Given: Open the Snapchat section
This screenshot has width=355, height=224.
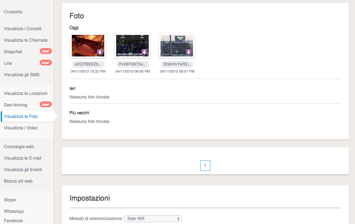Looking at the screenshot, I should coord(13,52).
